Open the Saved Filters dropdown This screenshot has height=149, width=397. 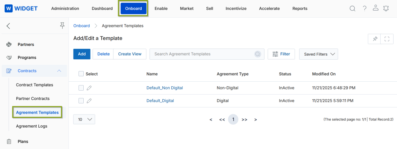coord(319,54)
